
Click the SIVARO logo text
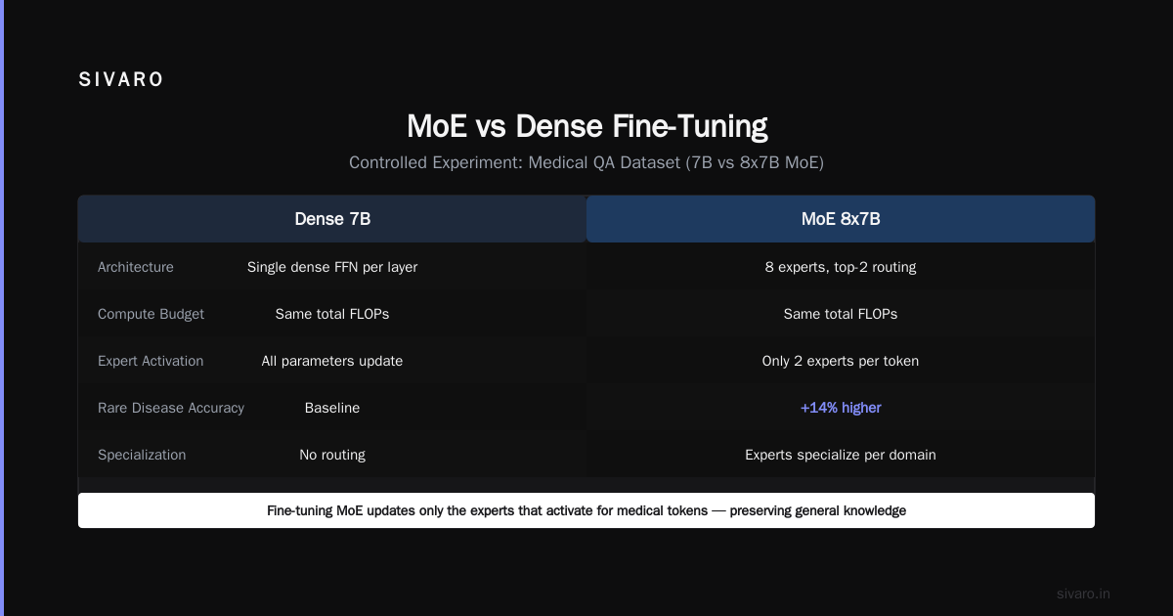[x=121, y=80]
